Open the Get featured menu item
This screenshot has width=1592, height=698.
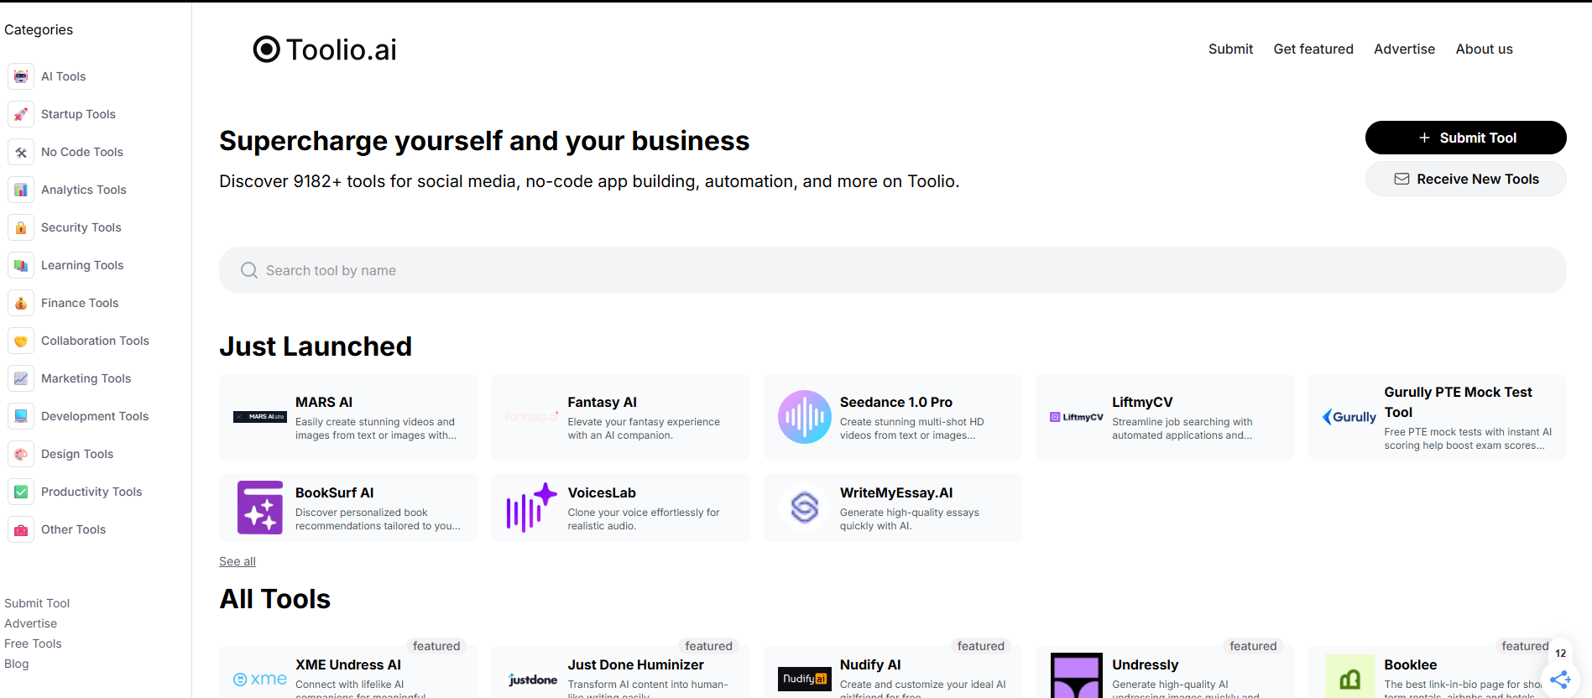click(x=1313, y=49)
